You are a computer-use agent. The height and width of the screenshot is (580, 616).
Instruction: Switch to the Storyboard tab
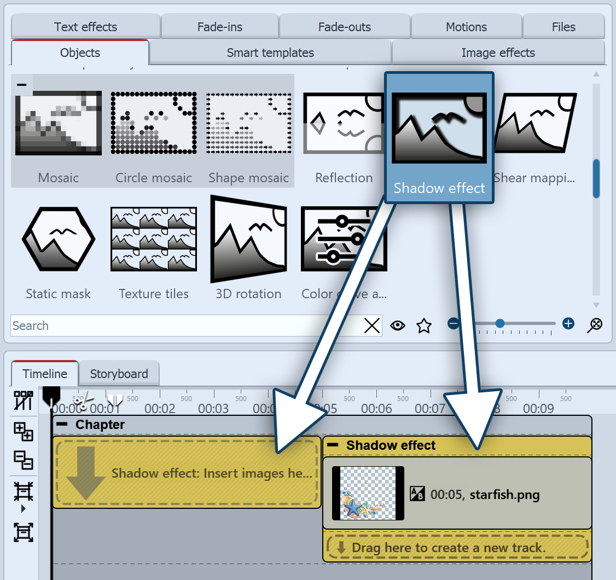[x=119, y=374]
